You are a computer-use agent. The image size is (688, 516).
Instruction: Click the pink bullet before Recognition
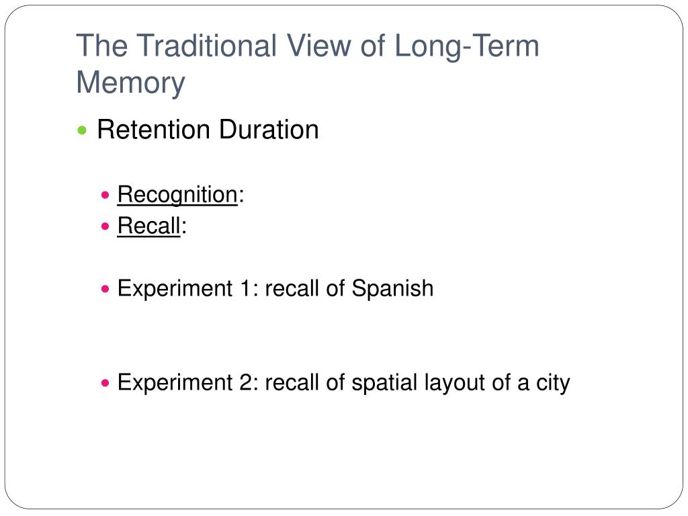105,195
